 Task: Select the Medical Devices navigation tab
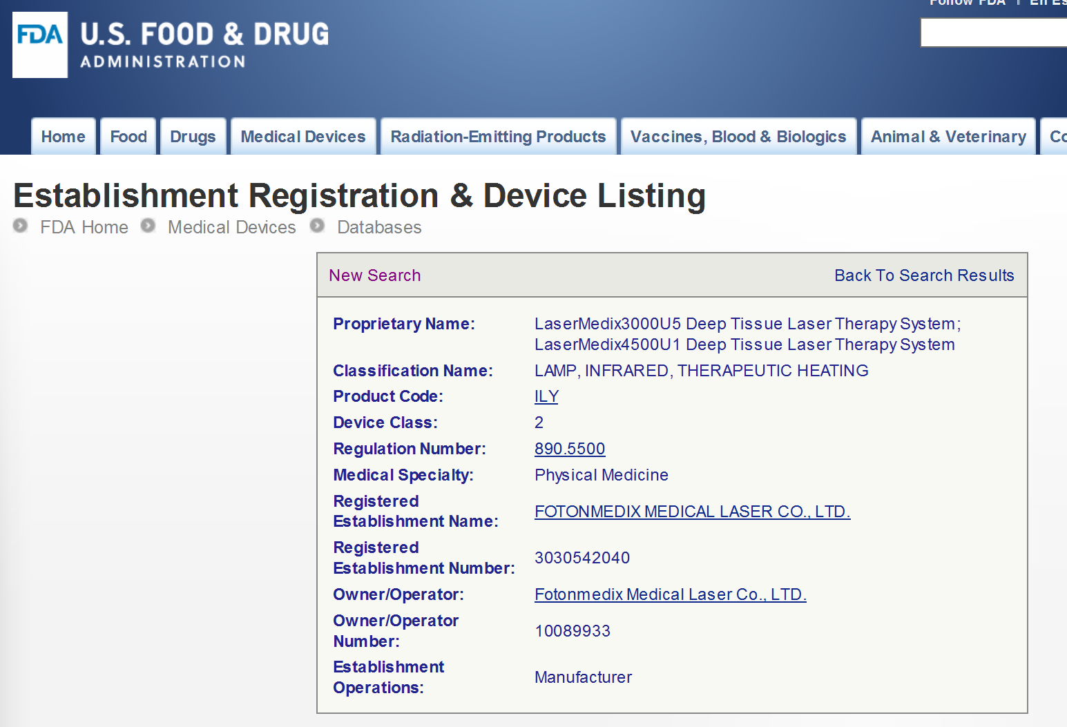(x=303, y=137)
